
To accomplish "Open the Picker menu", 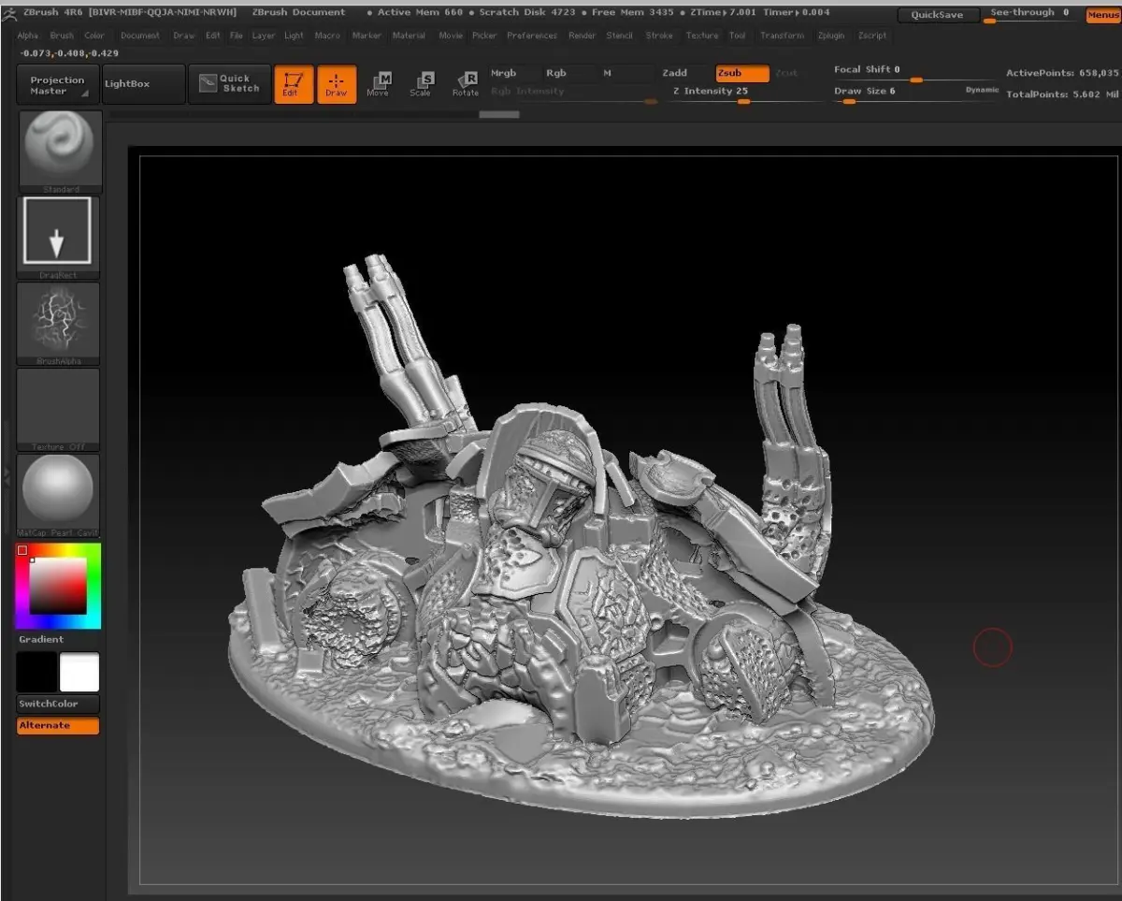I will coord(484,36).
